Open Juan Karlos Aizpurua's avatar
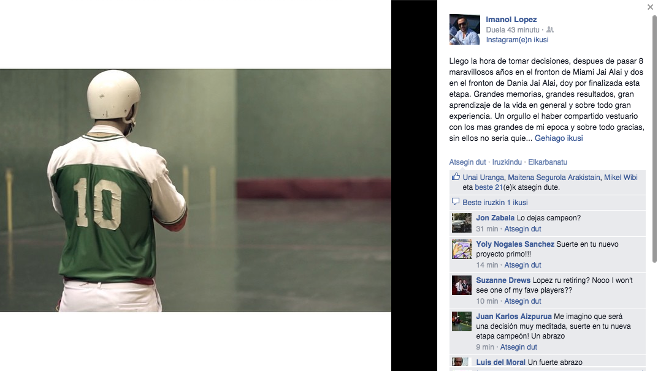 tap(462, 321)
